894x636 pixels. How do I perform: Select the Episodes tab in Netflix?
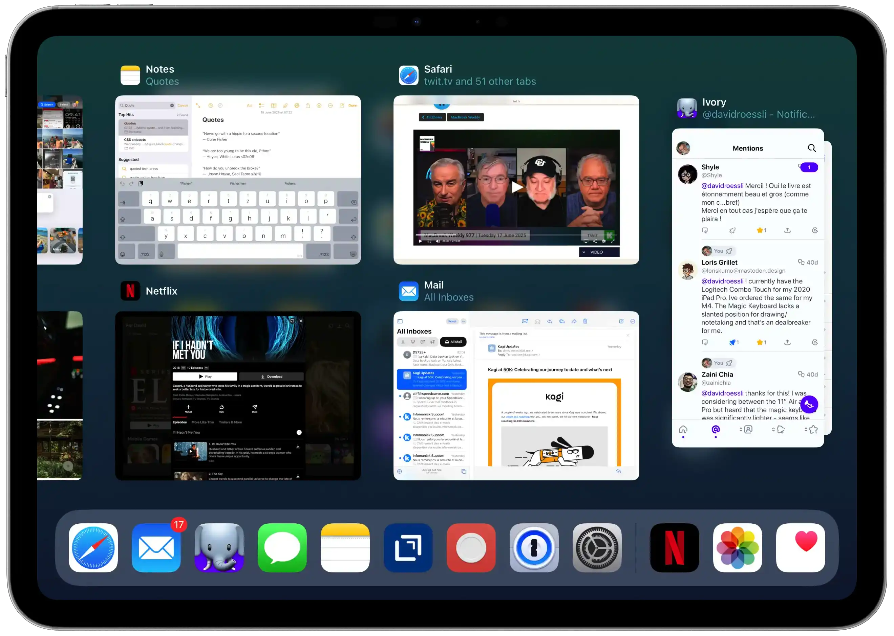[179, 422]
